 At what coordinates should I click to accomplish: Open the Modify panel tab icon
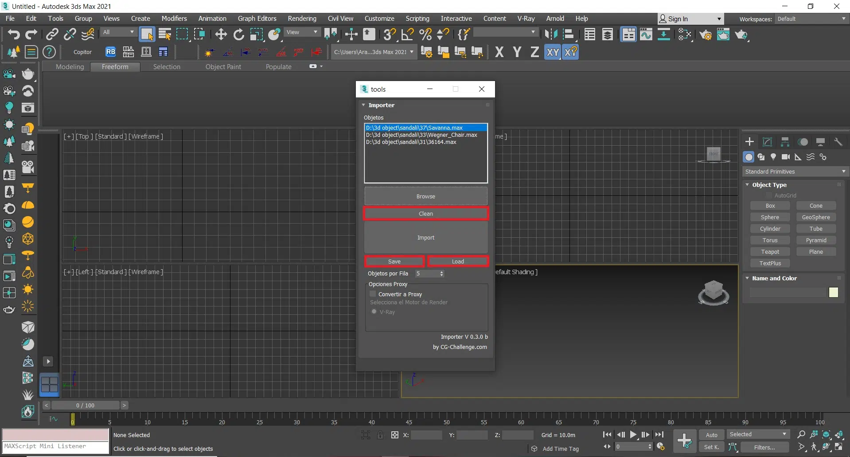click(x=767, y=142)
